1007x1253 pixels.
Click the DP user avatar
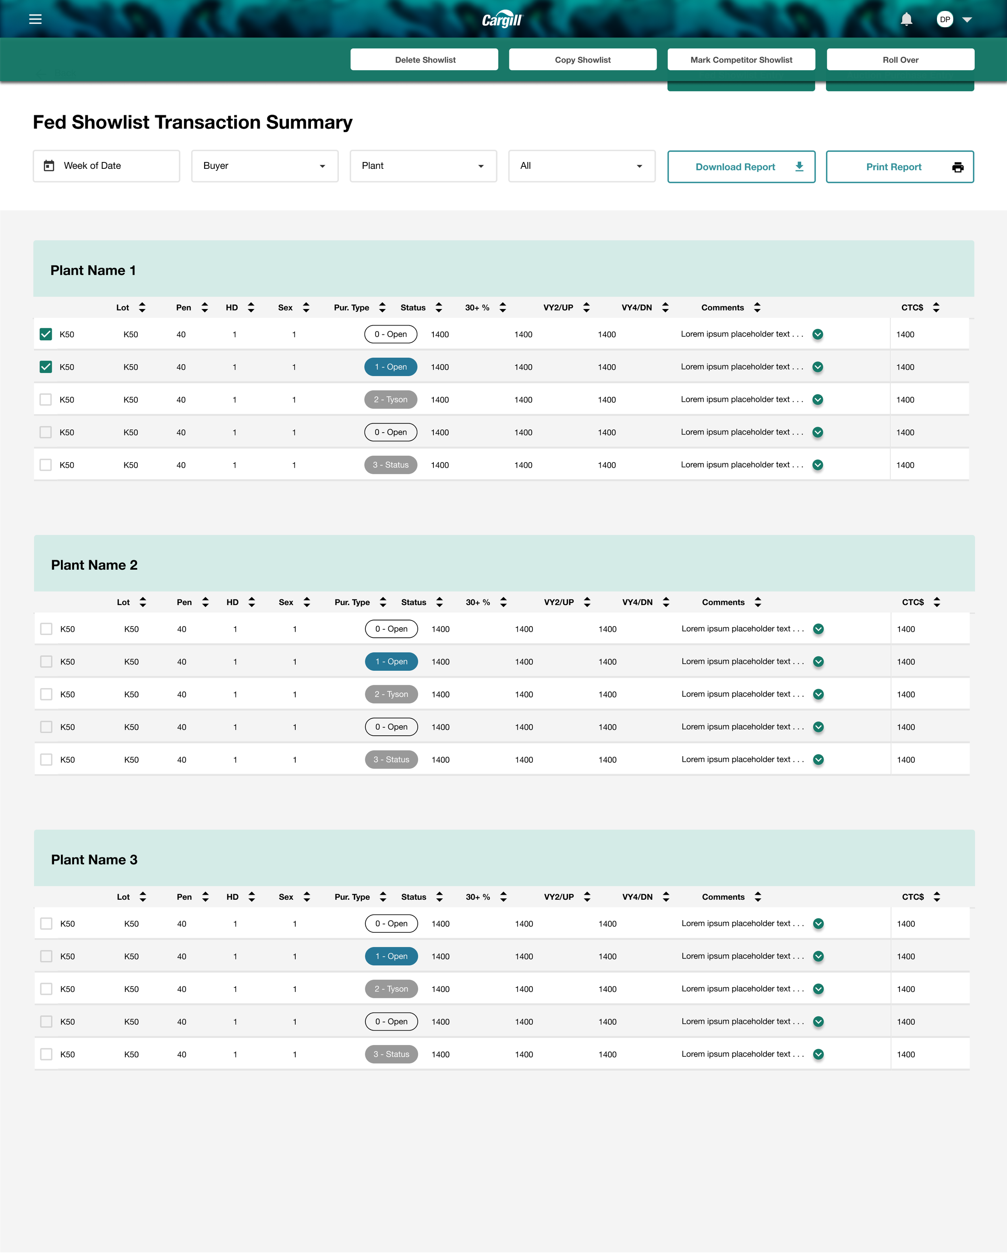pos(945,19)
